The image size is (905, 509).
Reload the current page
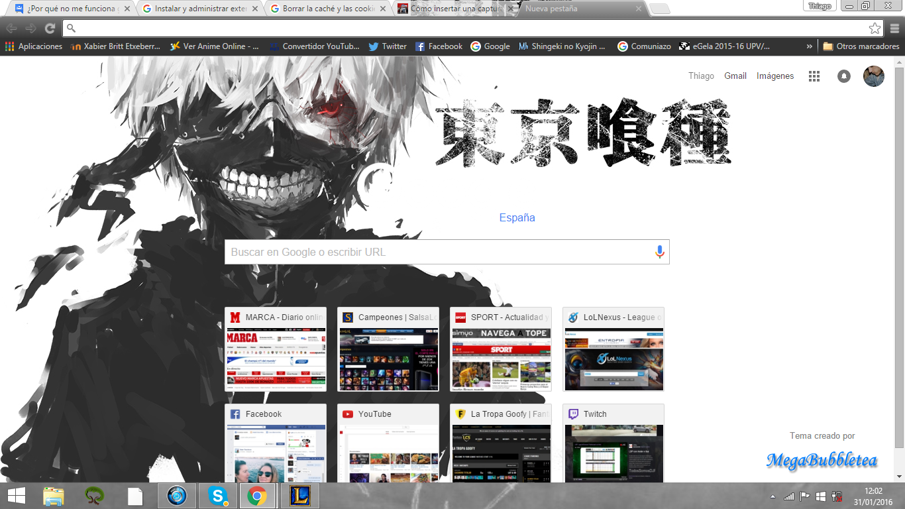pyautogui.click(x=50, y=28)
